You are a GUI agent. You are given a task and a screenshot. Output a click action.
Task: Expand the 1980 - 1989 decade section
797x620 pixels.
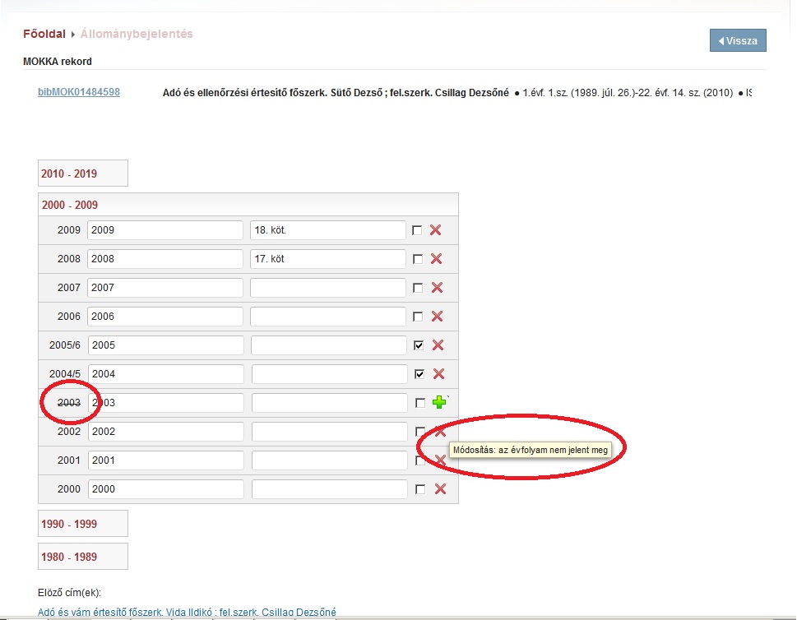point(69,557)
